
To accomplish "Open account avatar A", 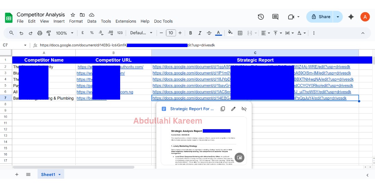I will tap(365, 17).
